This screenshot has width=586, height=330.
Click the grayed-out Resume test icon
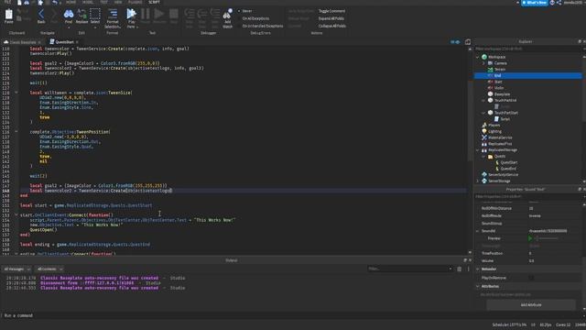(x=158, y=15)
